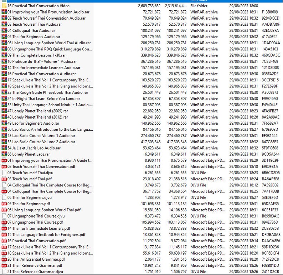Click the PDF icon for '05 Thai for Beginners.pdf'
The image size is (283, 275).
point(4,204)
